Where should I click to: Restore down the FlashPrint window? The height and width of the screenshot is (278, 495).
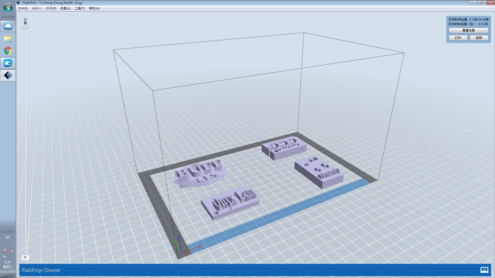tap(482, 3)
